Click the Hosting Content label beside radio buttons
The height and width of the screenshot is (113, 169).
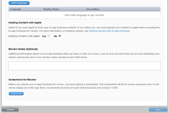[24, 36]
